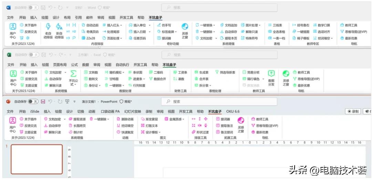Open iSlide tab in PowerPoint

(35, 111)
